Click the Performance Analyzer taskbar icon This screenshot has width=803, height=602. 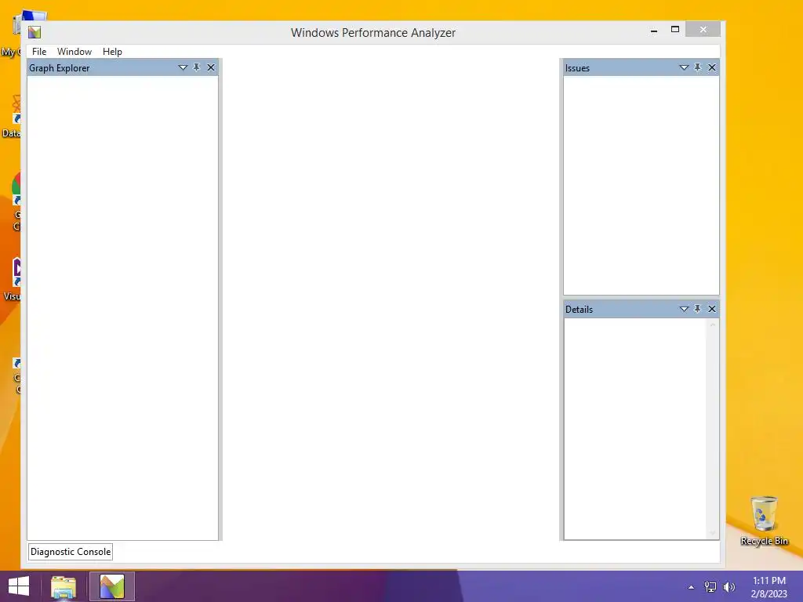point(112,586)
